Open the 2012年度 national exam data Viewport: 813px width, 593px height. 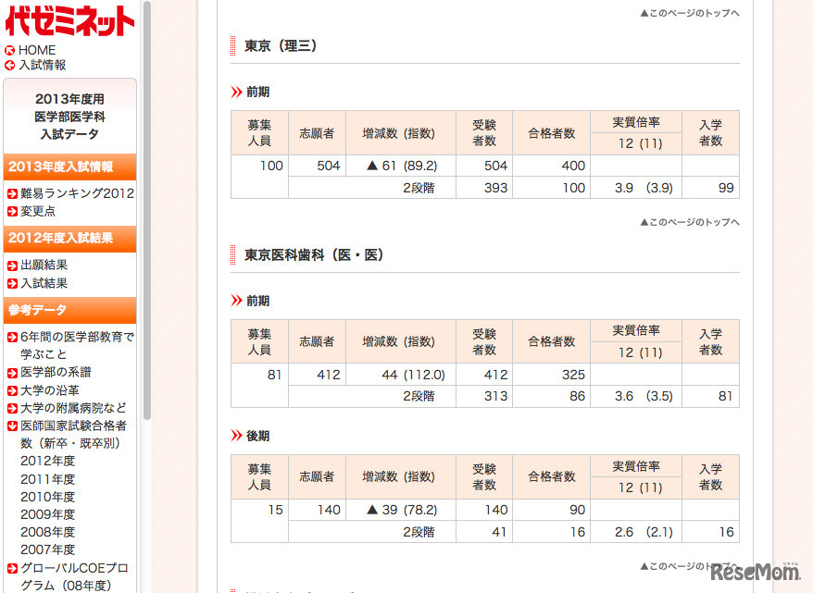tap(47, 461)
